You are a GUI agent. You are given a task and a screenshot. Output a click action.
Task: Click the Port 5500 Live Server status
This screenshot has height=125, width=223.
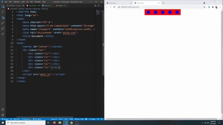point(79,119)
